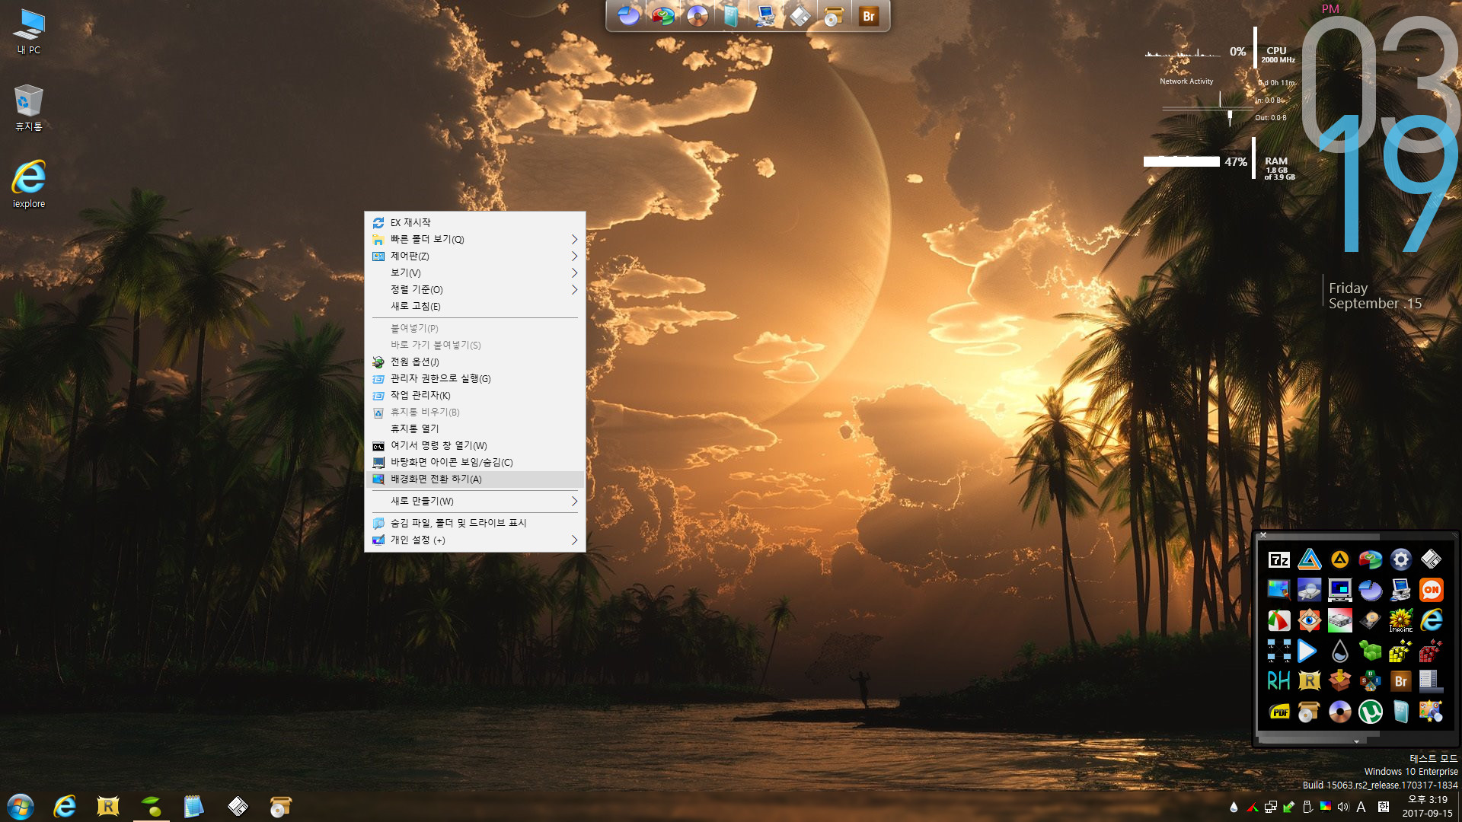Click the Windows Start orb
The width and height of the screenshot is (1462, 822).
pos(21,806)
